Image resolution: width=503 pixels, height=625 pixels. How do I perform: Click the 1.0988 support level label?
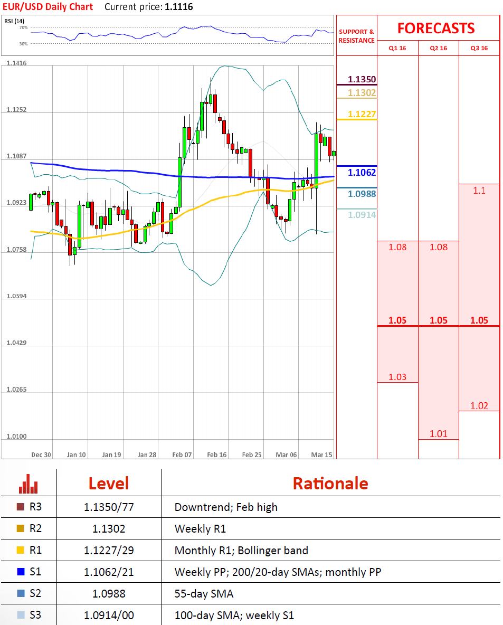362,194
